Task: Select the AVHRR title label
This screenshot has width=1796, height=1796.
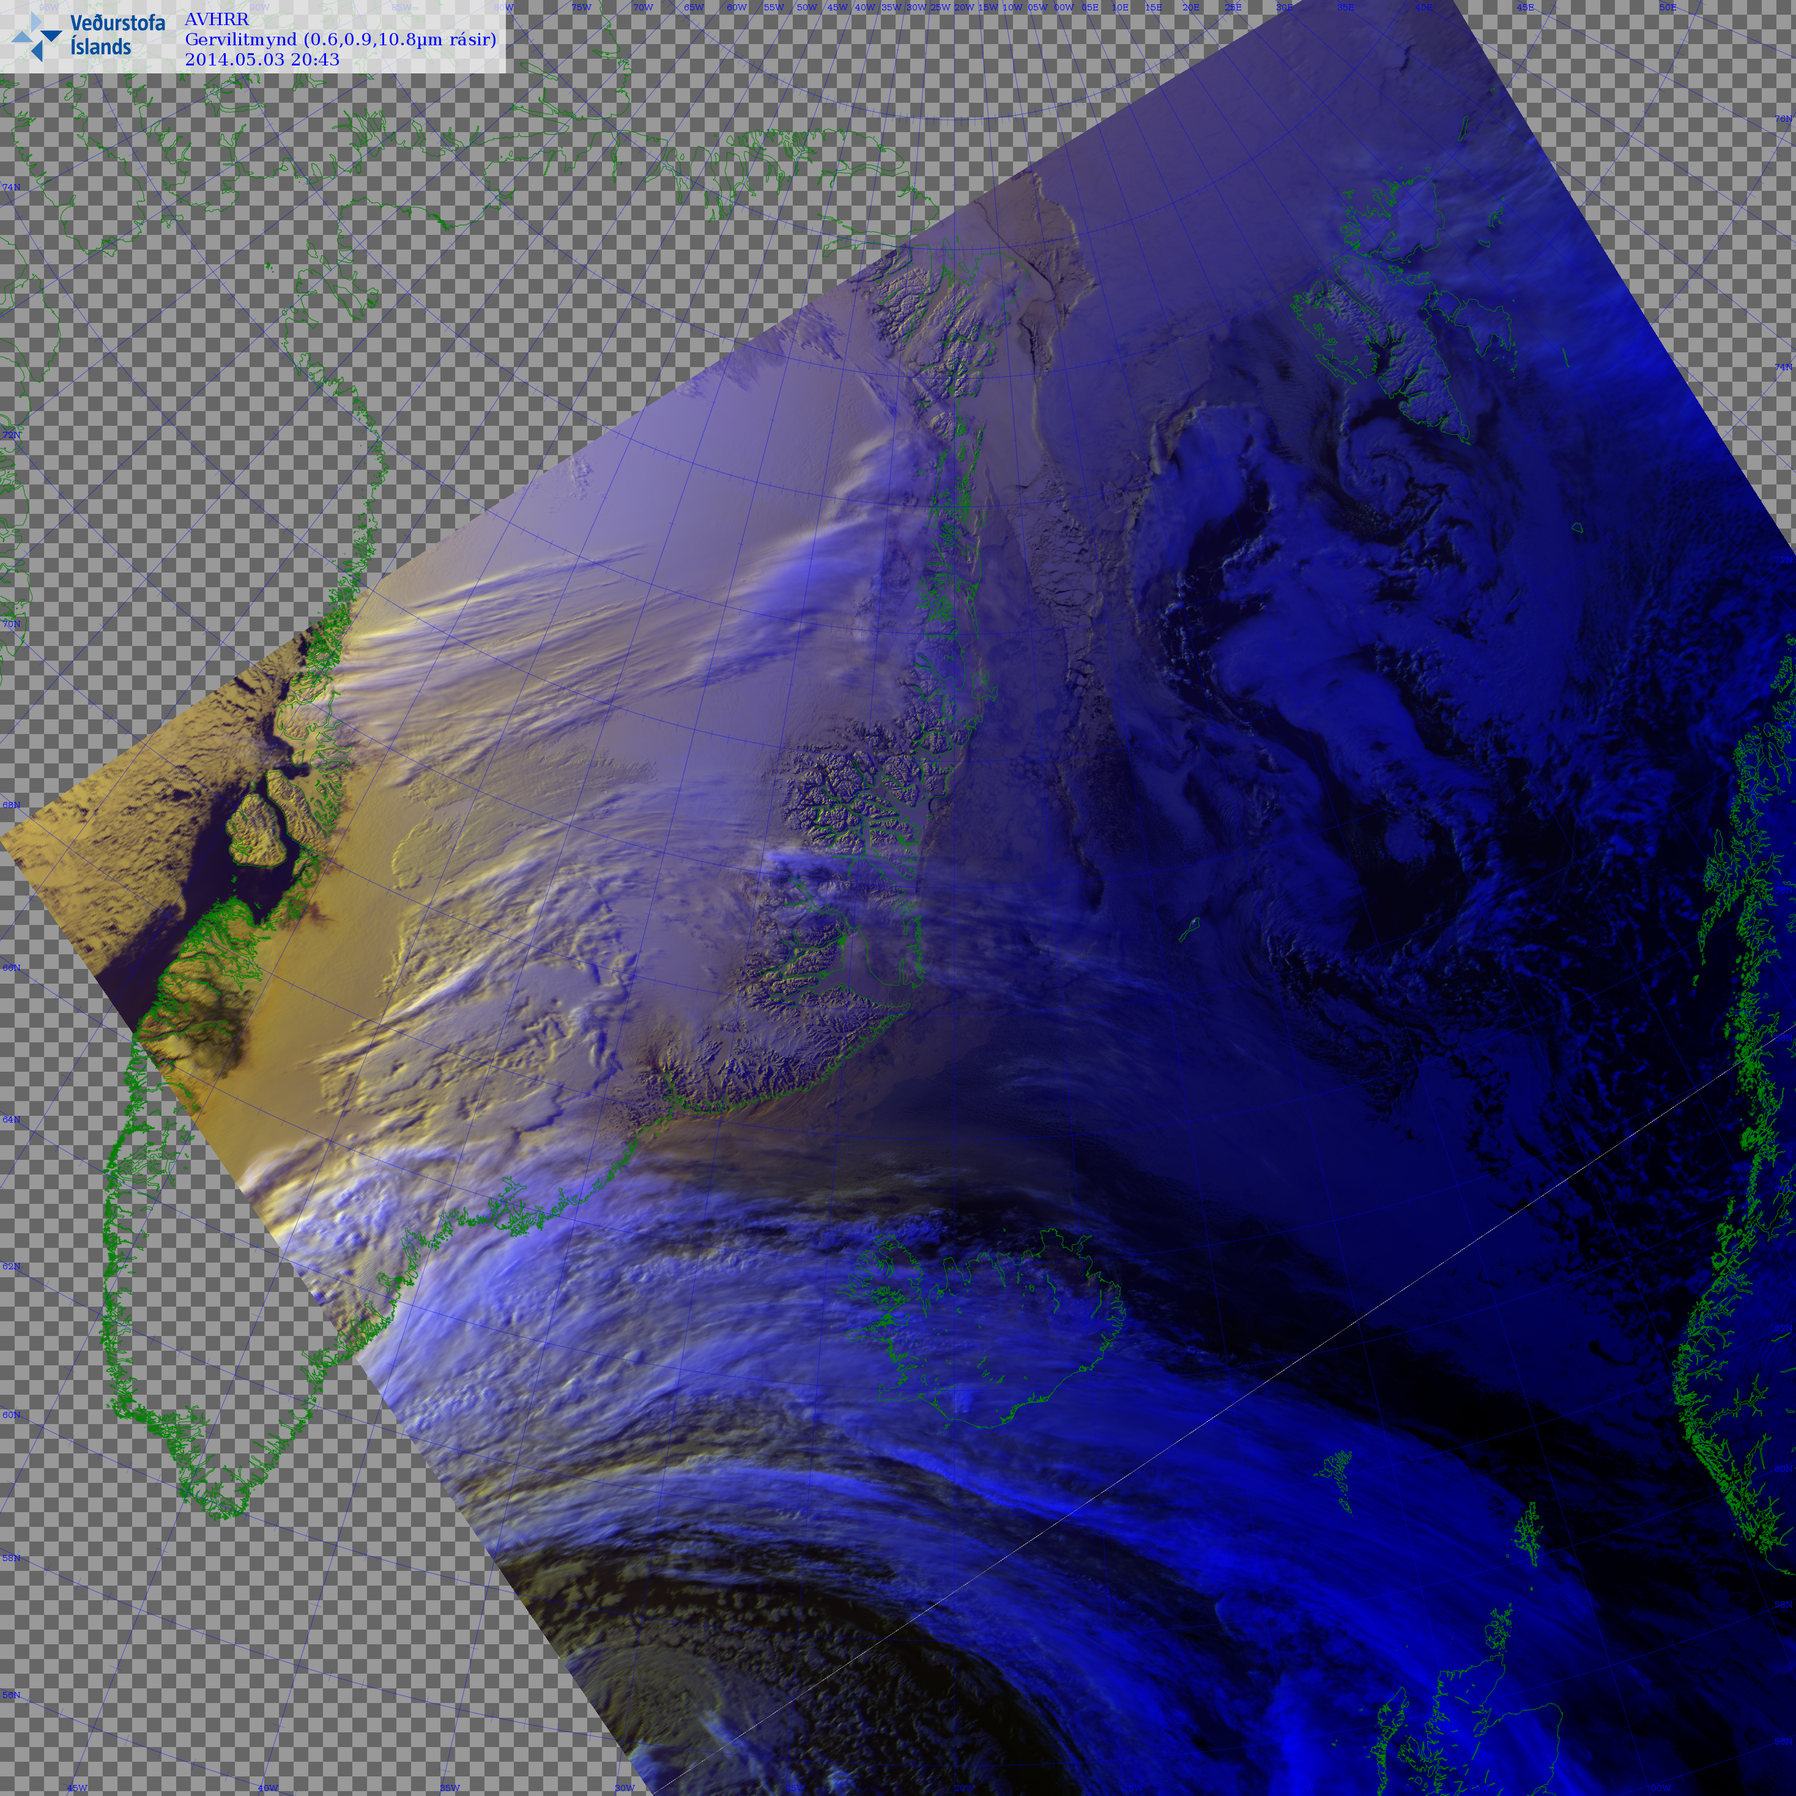Action: (x=217, y=20)
